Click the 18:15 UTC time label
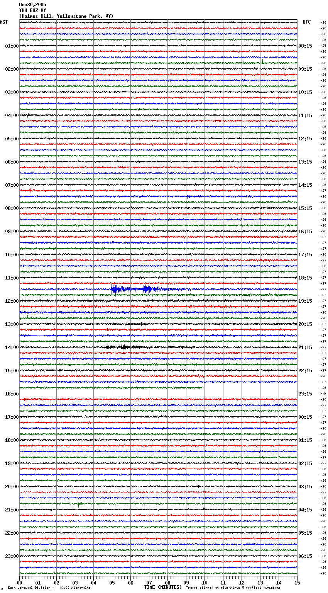The height and width of the screenshot is (593, 328). tap(305, 278)
